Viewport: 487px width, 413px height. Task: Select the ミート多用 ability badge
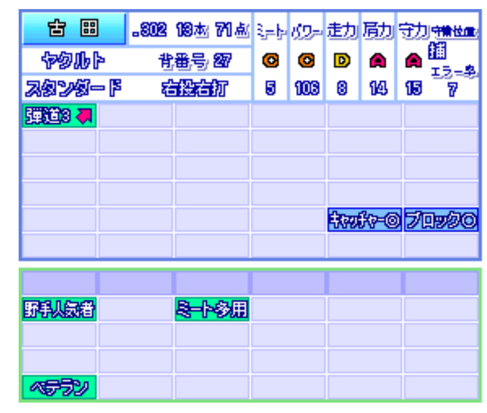pyautogui.click(x=212, y=309)
